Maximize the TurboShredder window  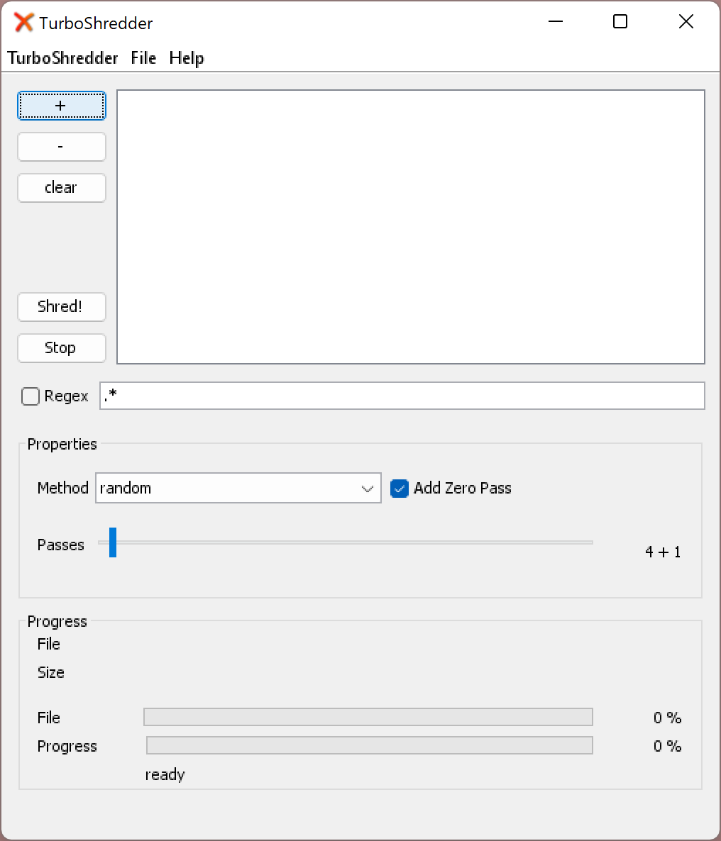click(620, 21)
